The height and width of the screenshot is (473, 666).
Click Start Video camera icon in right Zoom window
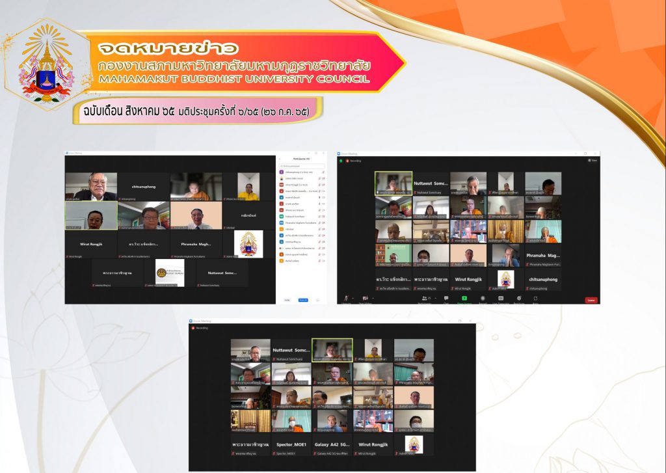(x=365, y=298)
